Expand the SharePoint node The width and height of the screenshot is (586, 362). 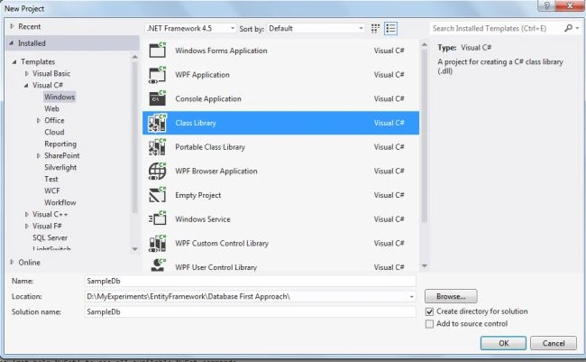pyautogui.click(x=39, y=156)
